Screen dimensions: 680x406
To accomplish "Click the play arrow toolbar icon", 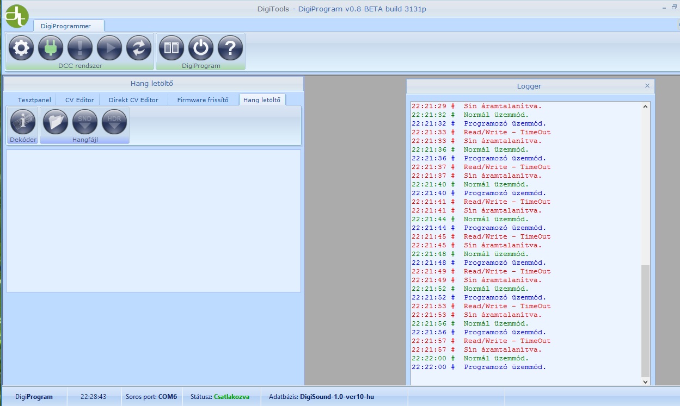I will pos(109,48).
